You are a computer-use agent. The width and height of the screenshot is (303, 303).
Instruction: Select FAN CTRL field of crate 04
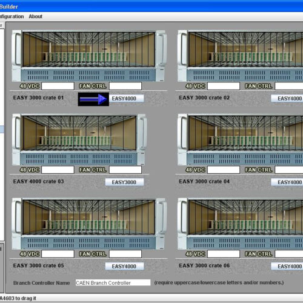[x=289, y=170]
